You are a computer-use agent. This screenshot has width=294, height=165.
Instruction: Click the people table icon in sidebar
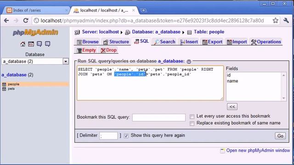click(4, 84)
